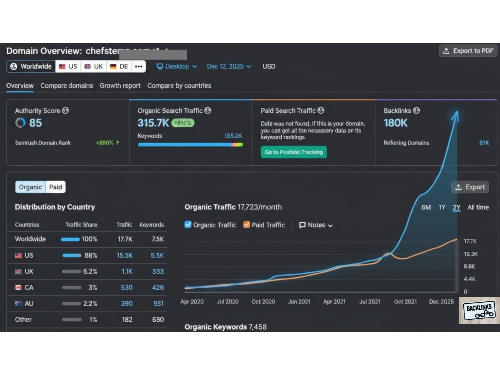Toggle the Paid Traffic checkbox

pos(246,225)
